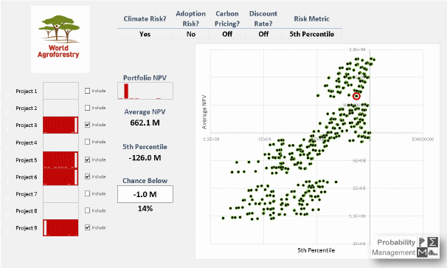Uncheck Include for Project 6

(x=87, y=176)
